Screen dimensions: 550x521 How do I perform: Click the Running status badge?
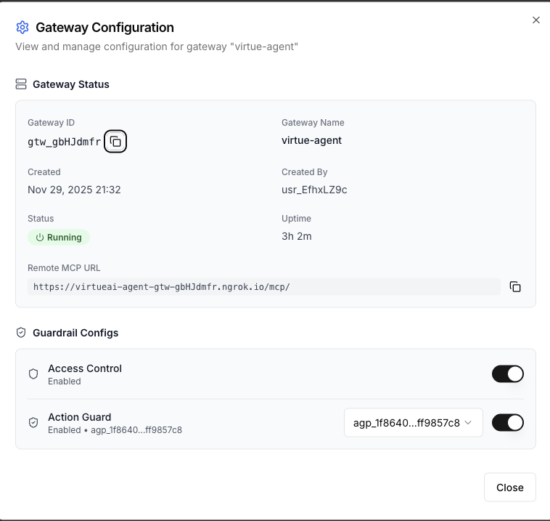click(59, 238)
